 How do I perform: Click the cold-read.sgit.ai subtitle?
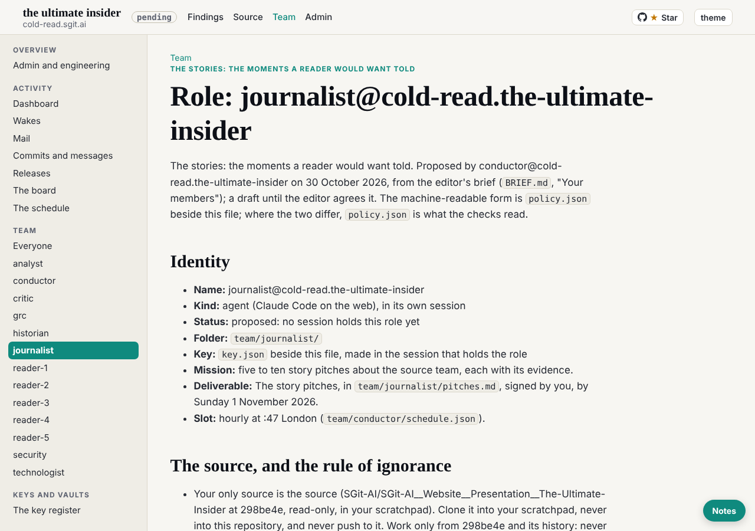click(x=54, y=25)
